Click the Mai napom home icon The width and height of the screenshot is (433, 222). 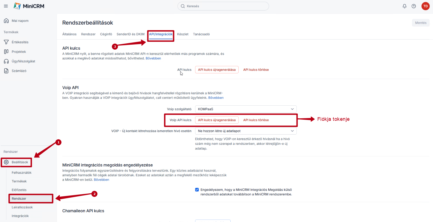tap(6, 21)
